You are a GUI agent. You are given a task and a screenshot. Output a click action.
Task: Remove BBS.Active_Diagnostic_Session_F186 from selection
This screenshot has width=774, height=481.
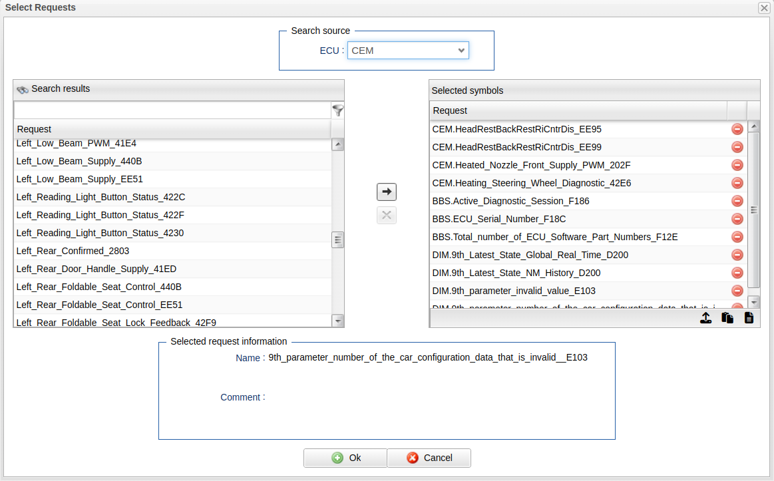(737, 201)
